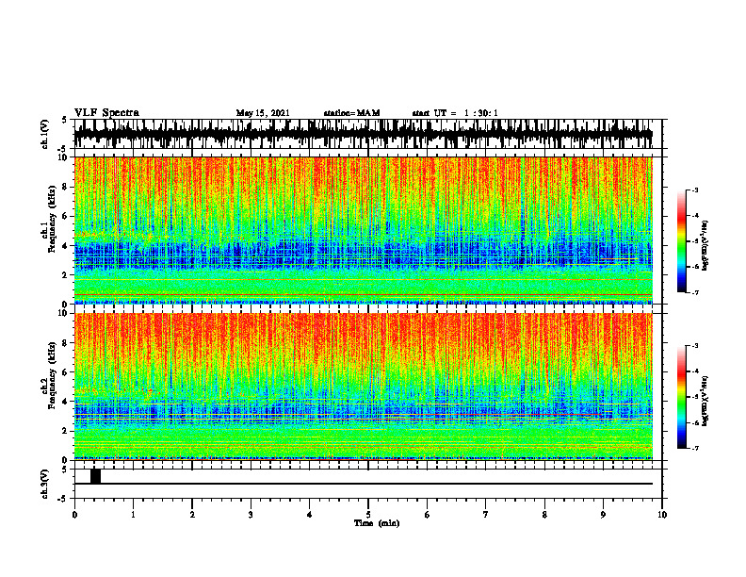Click the ch.2 colorbar log(PSD) label

tap(705, 401)
